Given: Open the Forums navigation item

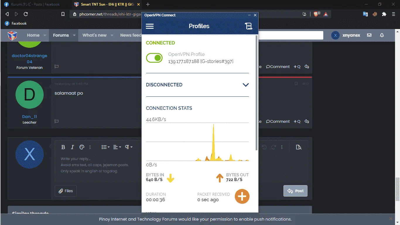Looking at the screenshot, I should pos(61,35).
